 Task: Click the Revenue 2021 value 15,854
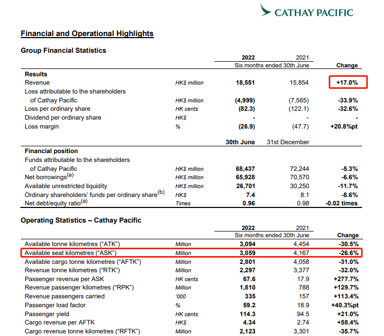(299, 83)
